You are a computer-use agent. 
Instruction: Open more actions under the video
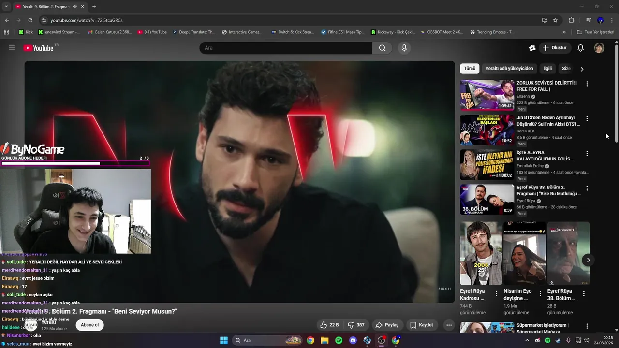coord(449,325)
